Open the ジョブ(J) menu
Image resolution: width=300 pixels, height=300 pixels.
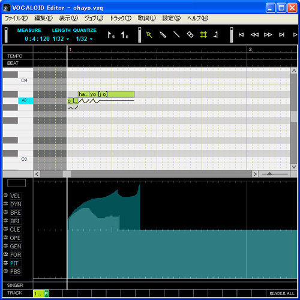[94, 19]
